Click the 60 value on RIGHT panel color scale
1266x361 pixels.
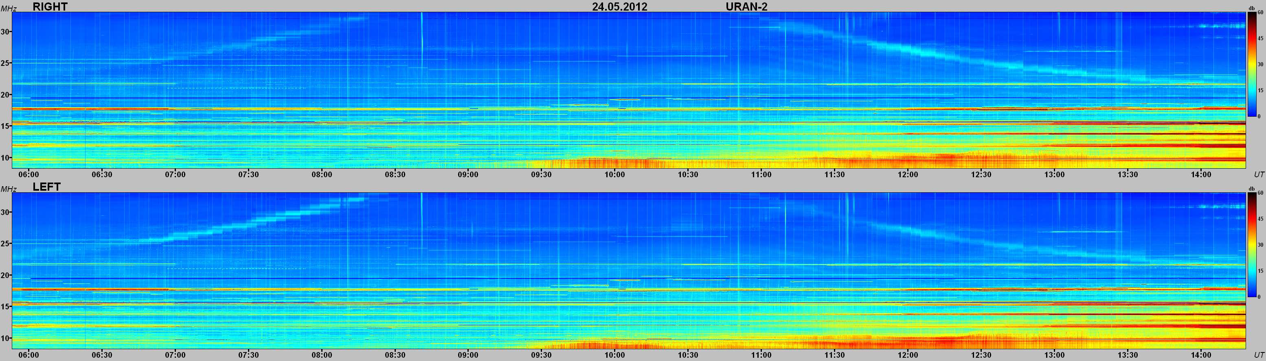pos(1260,13)
